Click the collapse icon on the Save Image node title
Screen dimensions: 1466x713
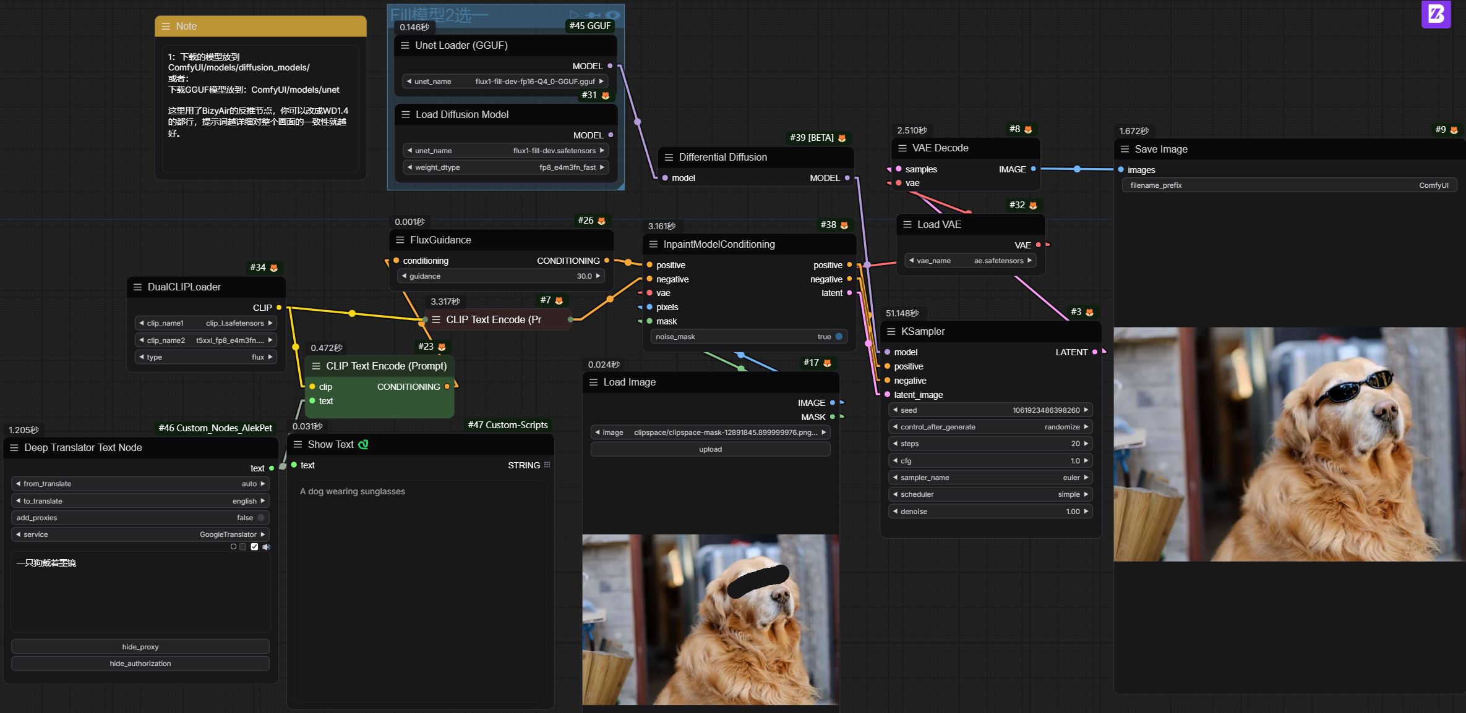(1125, 149)
